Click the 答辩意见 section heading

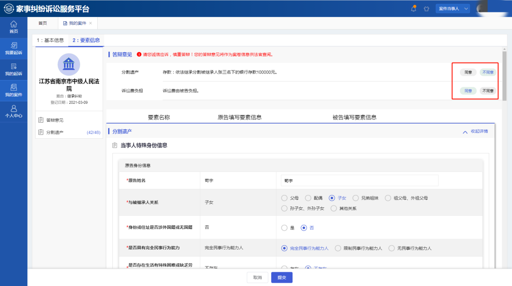pos(122,54)
